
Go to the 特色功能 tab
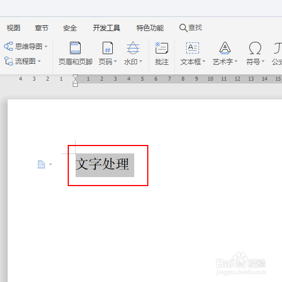point(150,28)
